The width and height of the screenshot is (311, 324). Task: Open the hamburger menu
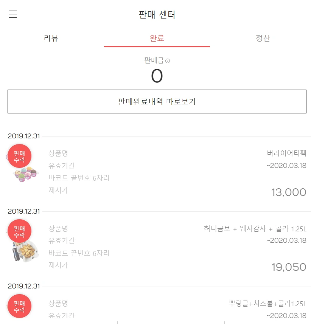13,14
